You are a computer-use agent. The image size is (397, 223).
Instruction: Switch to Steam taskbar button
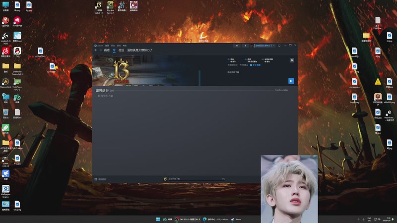(x=236, y=219)
